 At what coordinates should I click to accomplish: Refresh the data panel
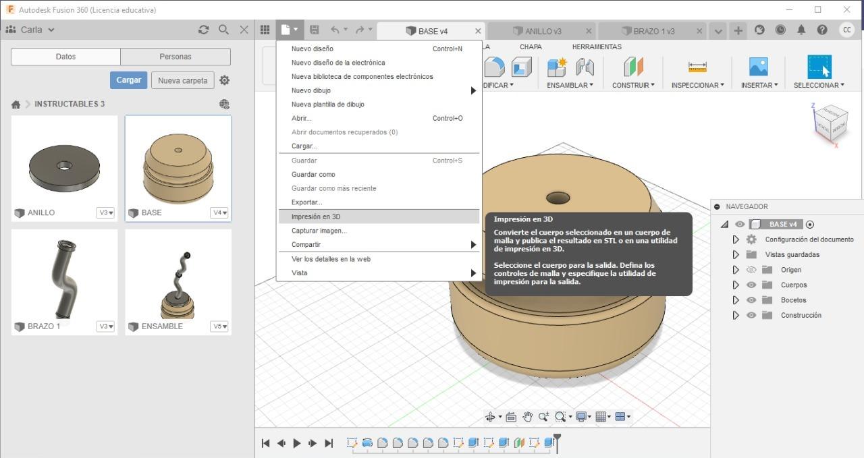tap(203, 30)
